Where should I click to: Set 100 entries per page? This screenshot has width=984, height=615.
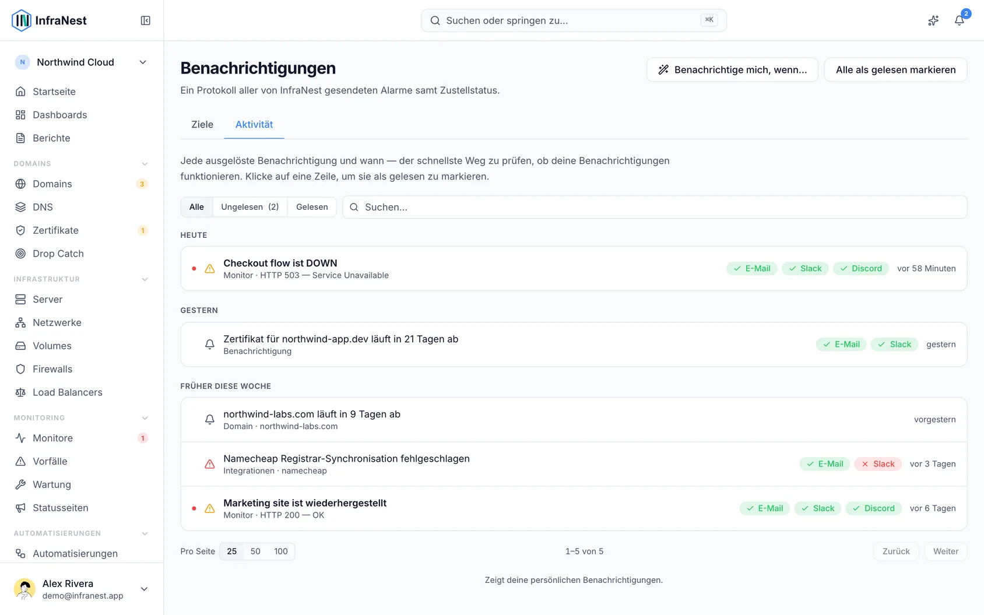[x=281, y=551]
